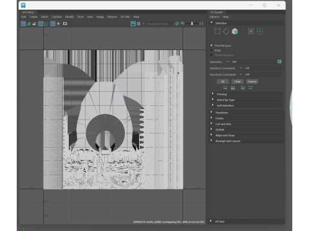
Task: Open the UV Sets menu in menu bar
Action: coord(125,17)
